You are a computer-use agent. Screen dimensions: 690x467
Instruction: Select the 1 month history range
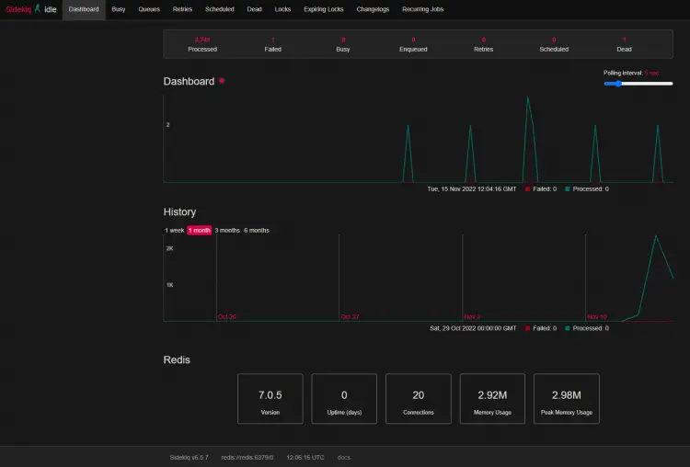point(199,230)
